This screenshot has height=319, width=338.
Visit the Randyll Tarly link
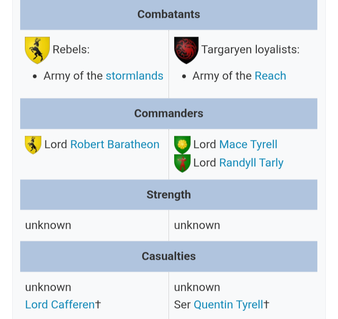point(251,163)
